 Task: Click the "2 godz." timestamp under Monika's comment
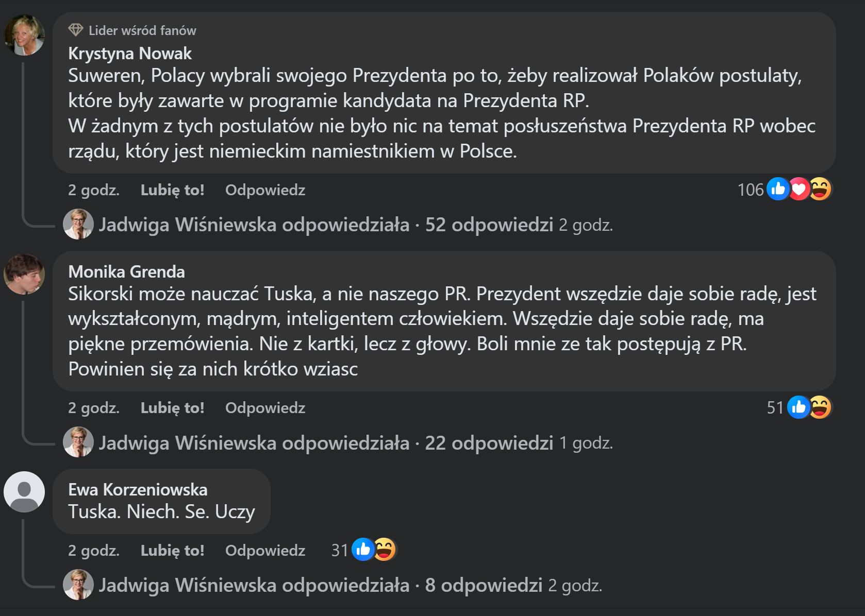pos(94,408)
